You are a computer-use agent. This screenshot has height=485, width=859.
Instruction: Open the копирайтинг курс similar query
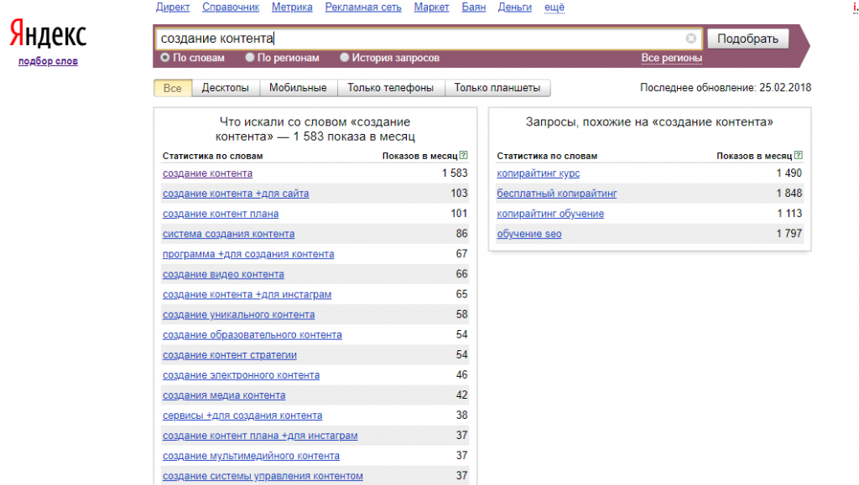[x=539, y=173]
